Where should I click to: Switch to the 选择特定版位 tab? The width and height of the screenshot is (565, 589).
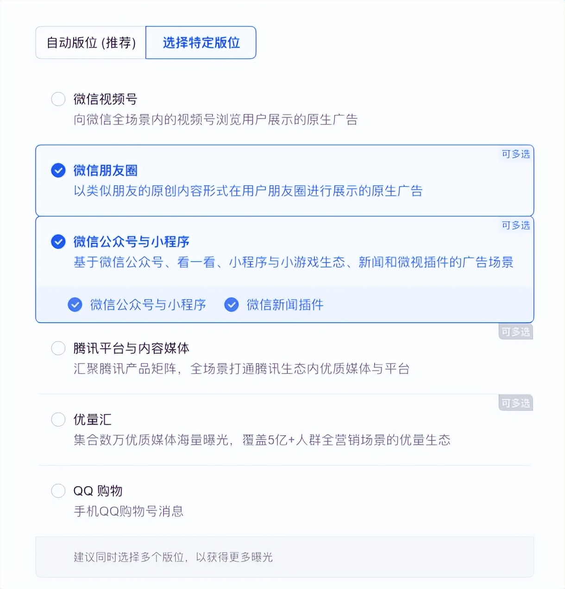(201, 43)
